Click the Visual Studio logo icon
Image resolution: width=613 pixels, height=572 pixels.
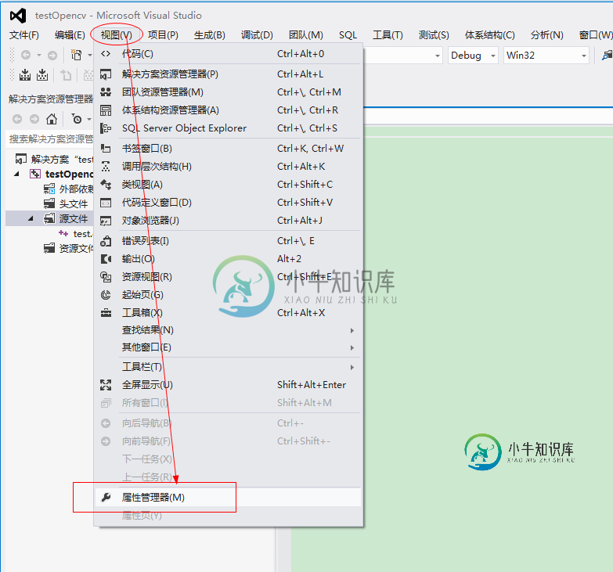[18, 16]
